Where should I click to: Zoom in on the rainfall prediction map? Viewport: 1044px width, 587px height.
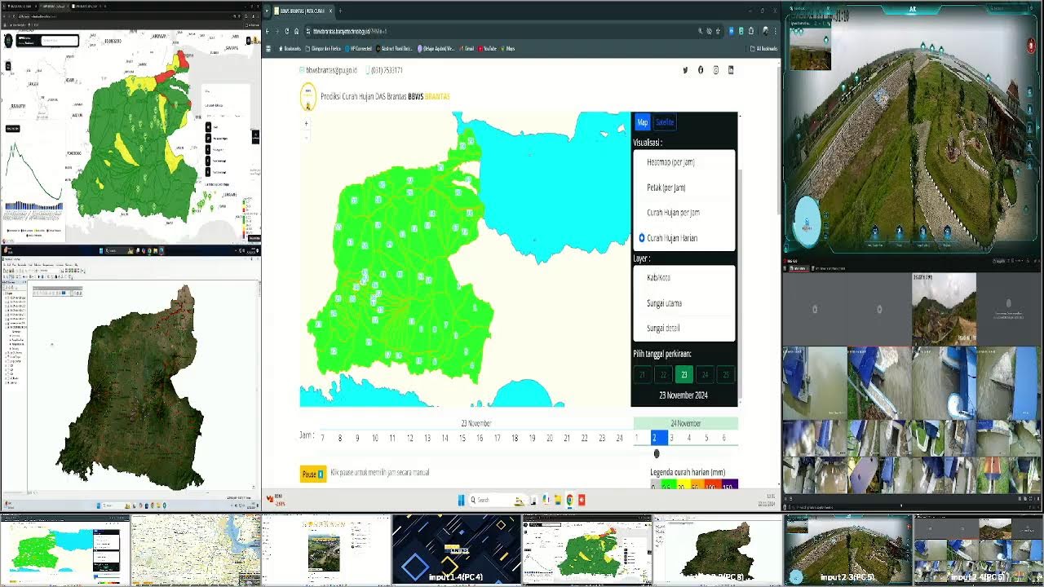point(307,123)
